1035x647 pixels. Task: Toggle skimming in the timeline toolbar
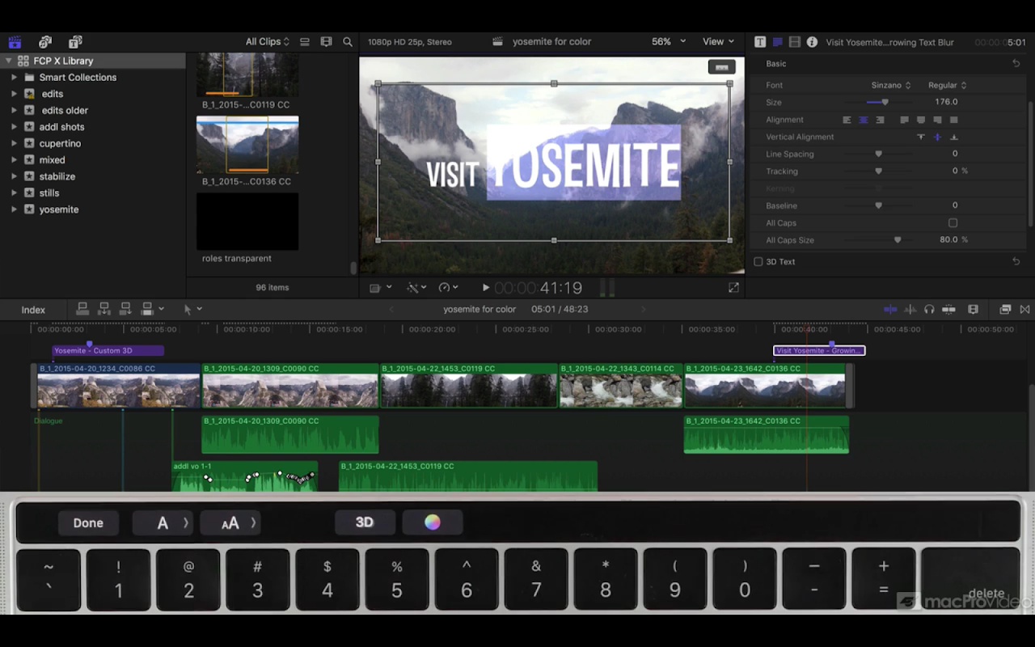(x=890, y=310)
